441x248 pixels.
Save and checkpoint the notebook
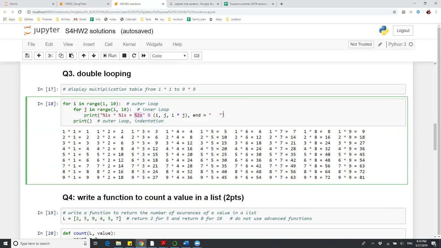27,56
